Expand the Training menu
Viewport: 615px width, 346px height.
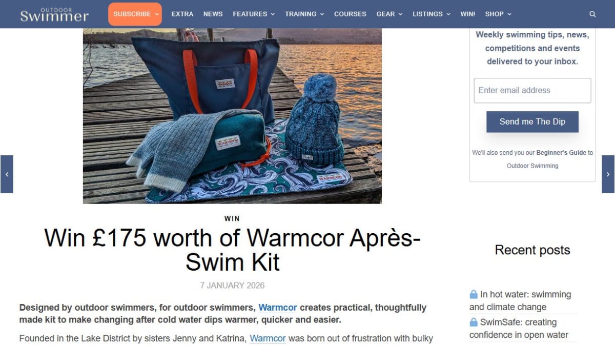click(304, 14)
